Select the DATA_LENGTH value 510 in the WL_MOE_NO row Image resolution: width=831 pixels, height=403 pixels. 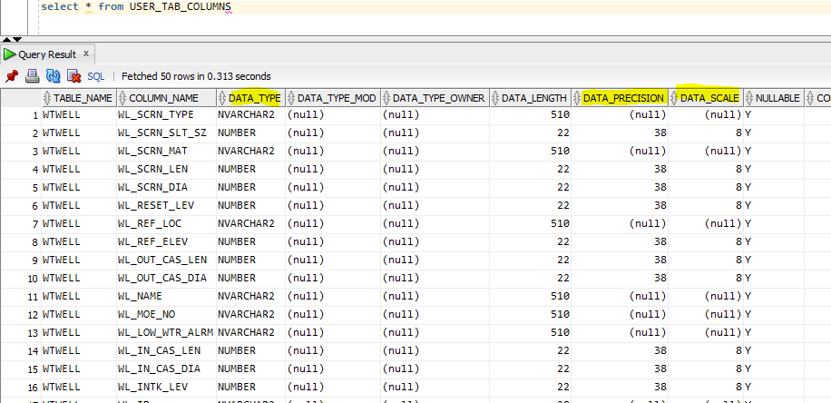[x=530, y=314]
